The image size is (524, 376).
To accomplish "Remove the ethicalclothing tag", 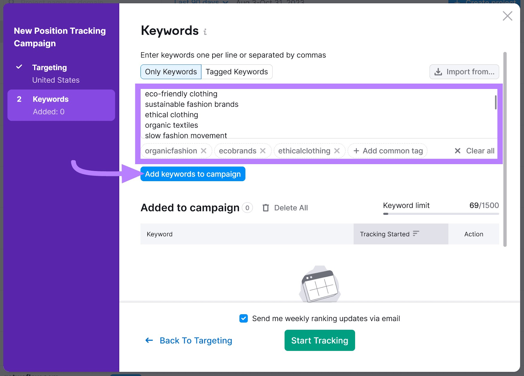I will point(337,151).
